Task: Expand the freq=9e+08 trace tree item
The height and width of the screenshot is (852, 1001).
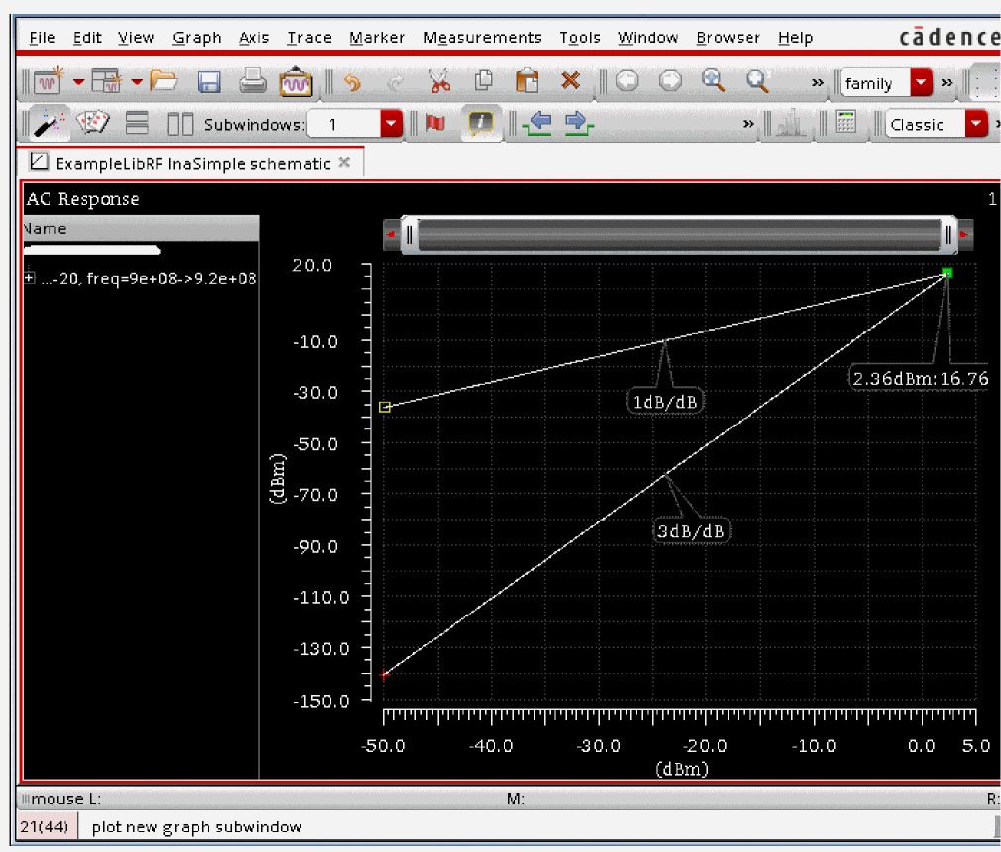Action: click(29, 279)
